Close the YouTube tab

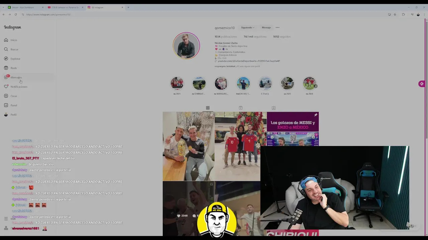pos(83,7)
